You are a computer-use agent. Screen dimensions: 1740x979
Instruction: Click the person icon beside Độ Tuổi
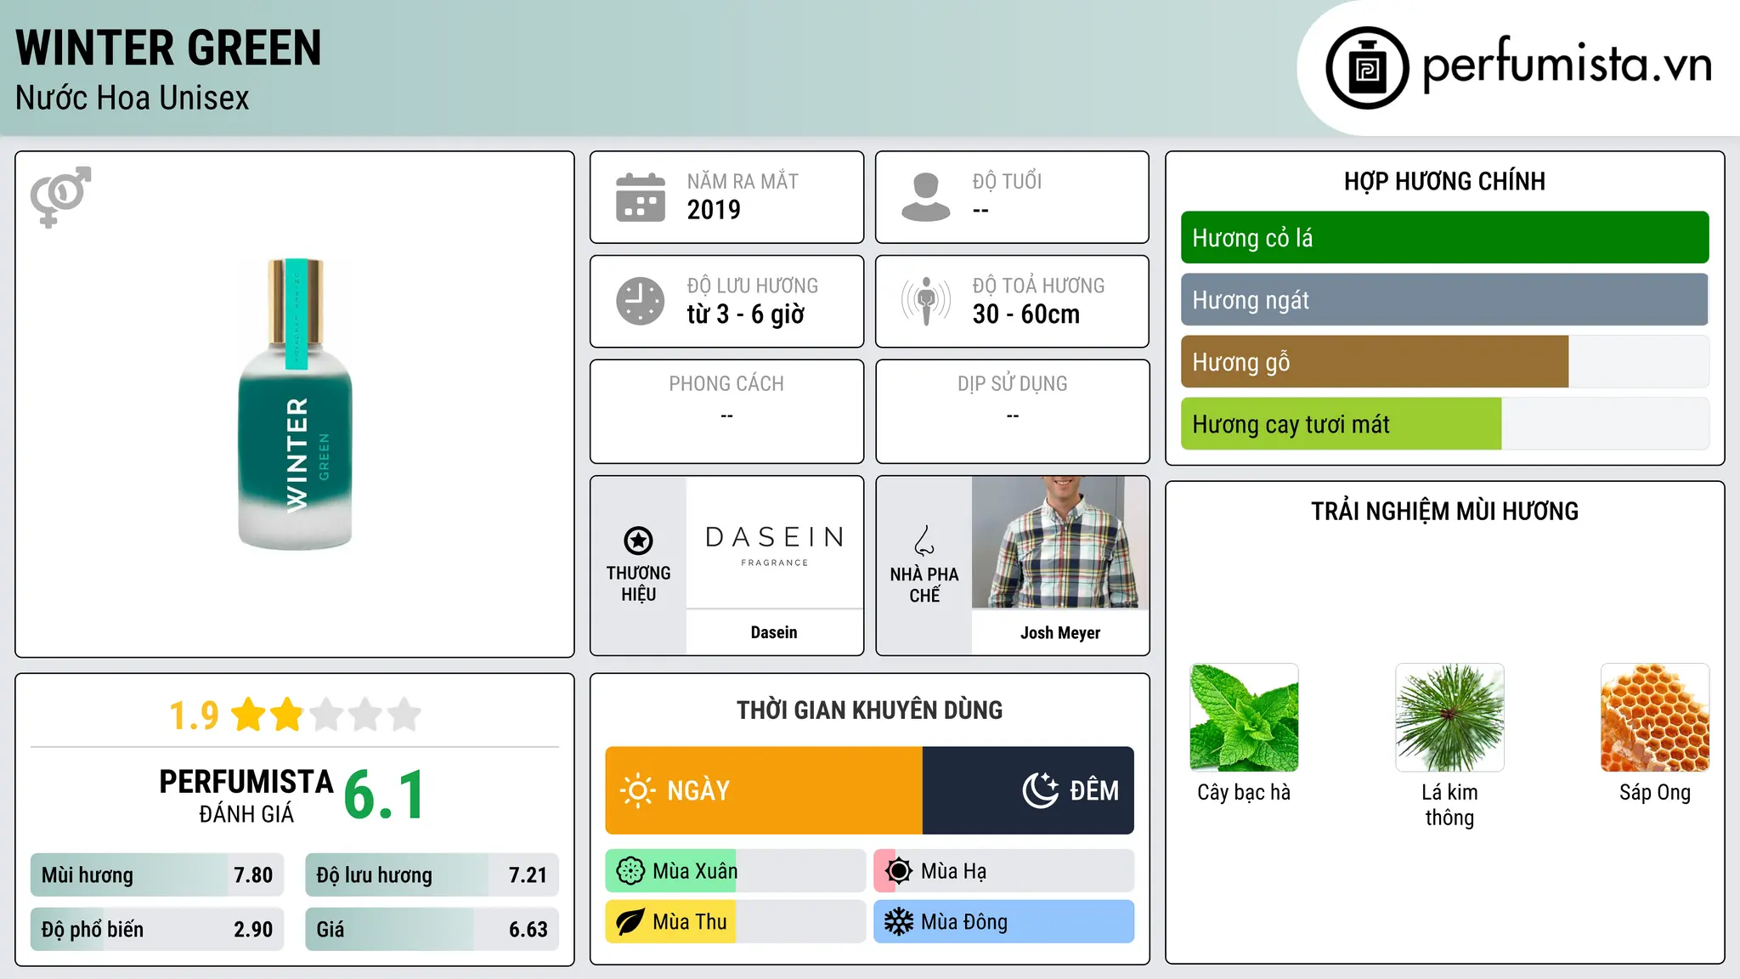tap(926, 197)
